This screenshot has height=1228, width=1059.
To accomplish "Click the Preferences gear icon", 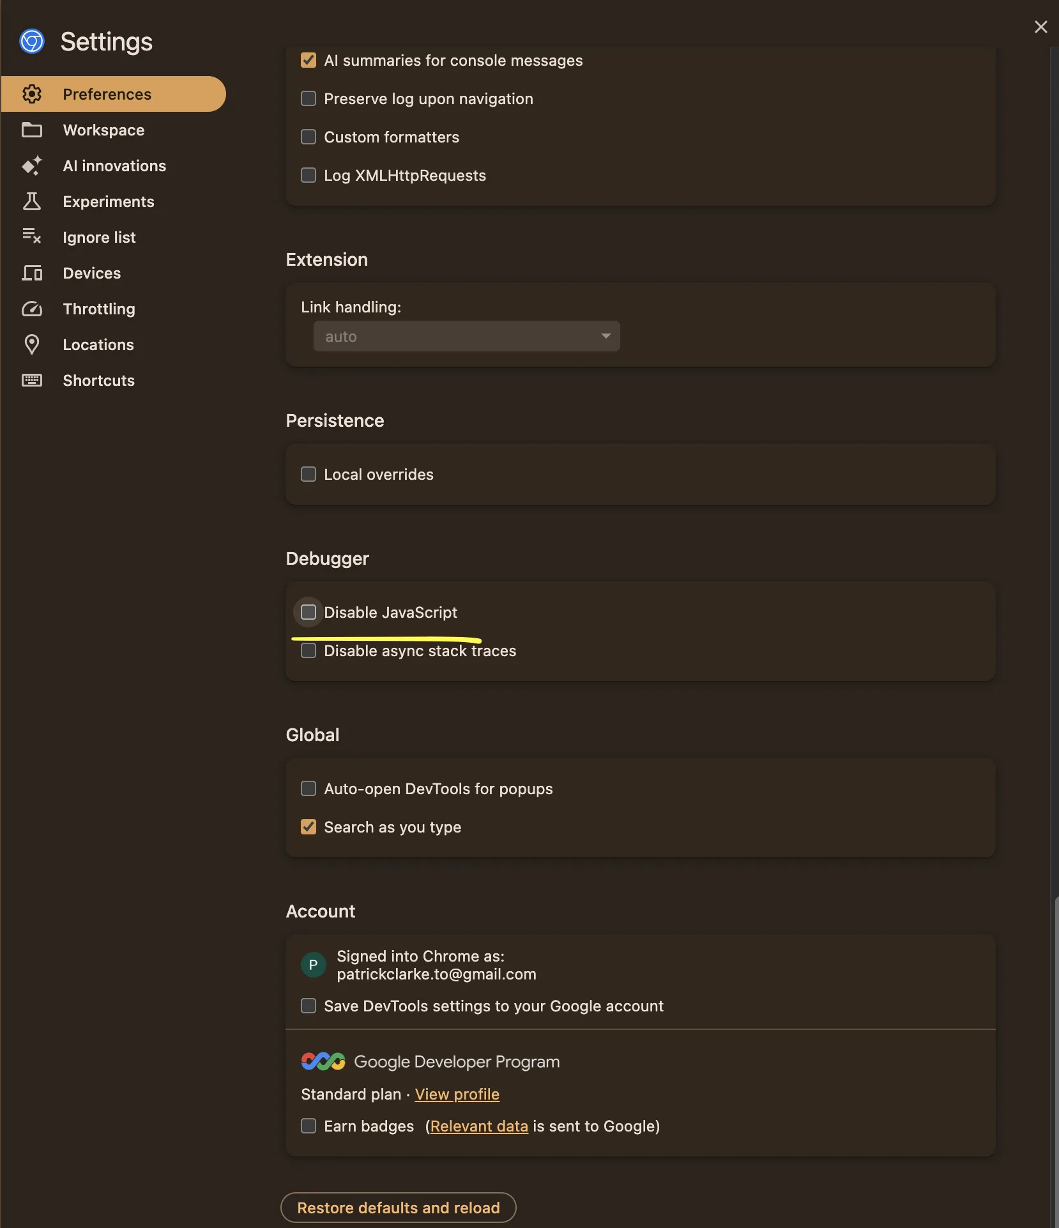I will coord(32,94).
